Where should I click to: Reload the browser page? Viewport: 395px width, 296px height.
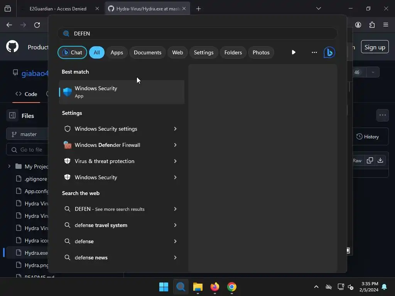point(37,25)
